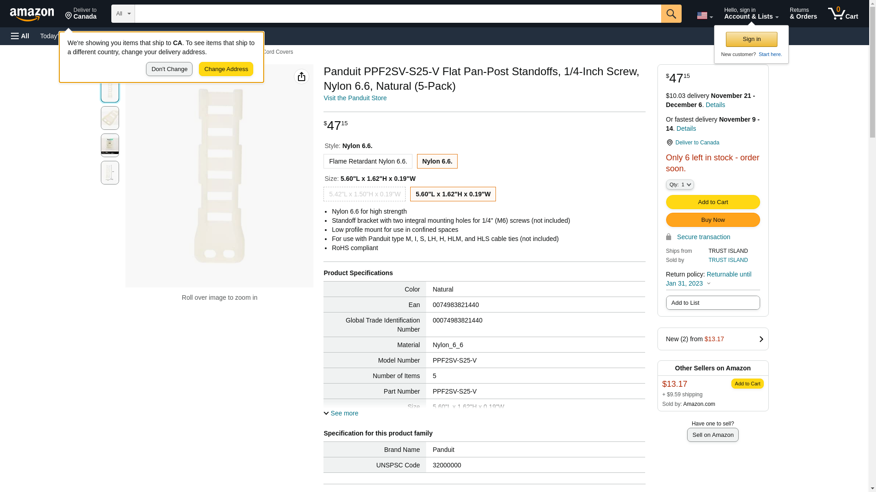Click inside the Amazon search field

[397, 14]
